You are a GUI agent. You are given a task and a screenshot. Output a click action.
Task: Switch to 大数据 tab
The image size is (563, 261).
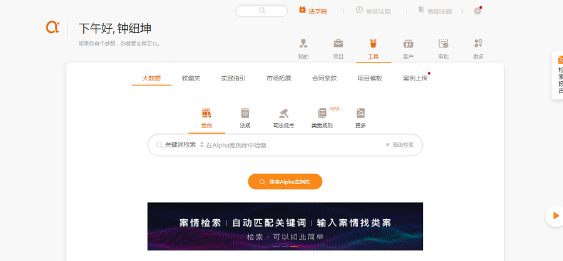pyautogui.click(x=151, y=78)
